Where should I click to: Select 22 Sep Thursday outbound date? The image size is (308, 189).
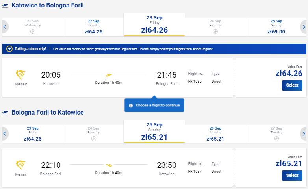point(93,27)
